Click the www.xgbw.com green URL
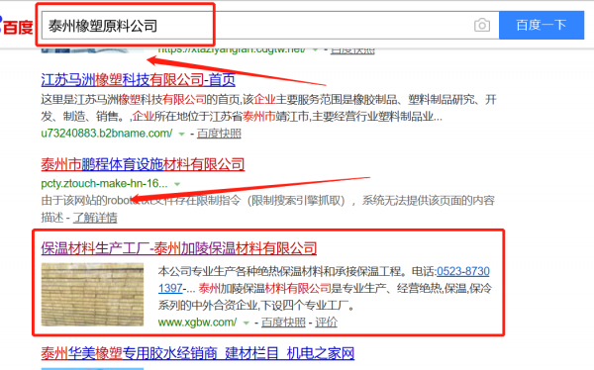This screenshot has width=594, height=370. (197, 323)
